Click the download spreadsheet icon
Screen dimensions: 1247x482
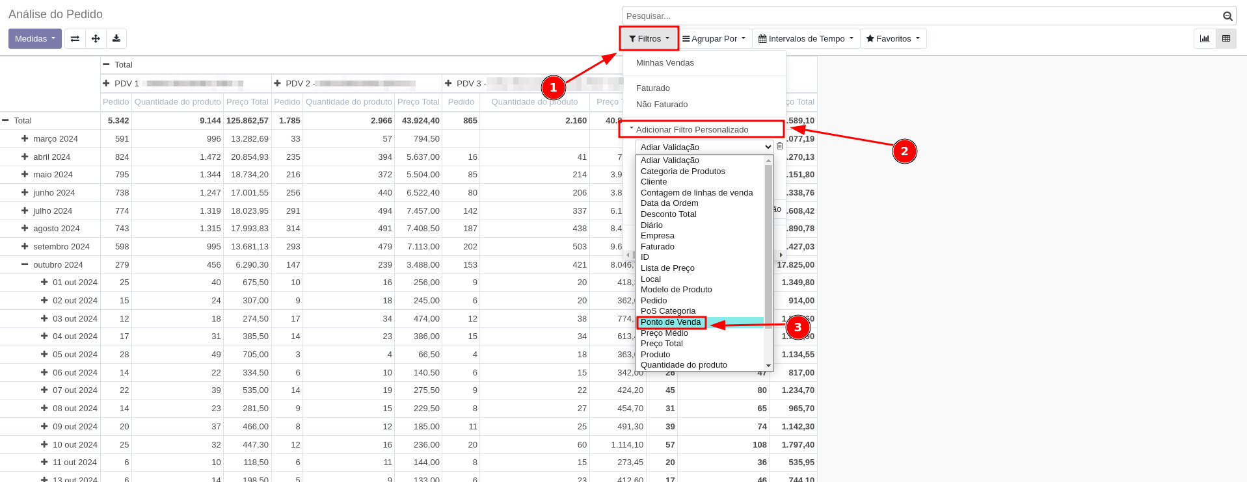pos(116,39)
